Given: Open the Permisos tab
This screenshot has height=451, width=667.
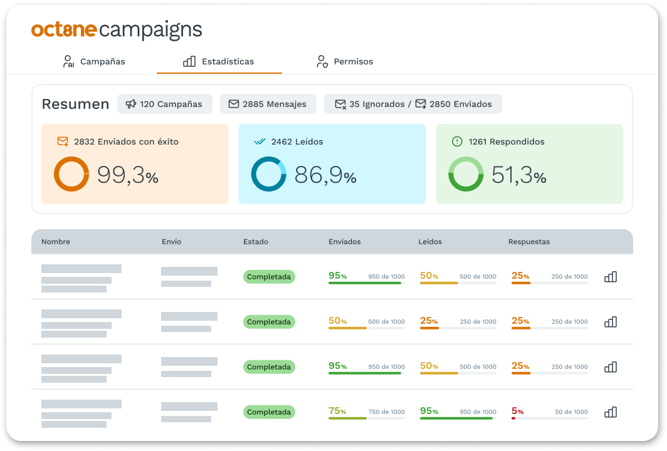Looking at the screenshot, I should (345, 61).
